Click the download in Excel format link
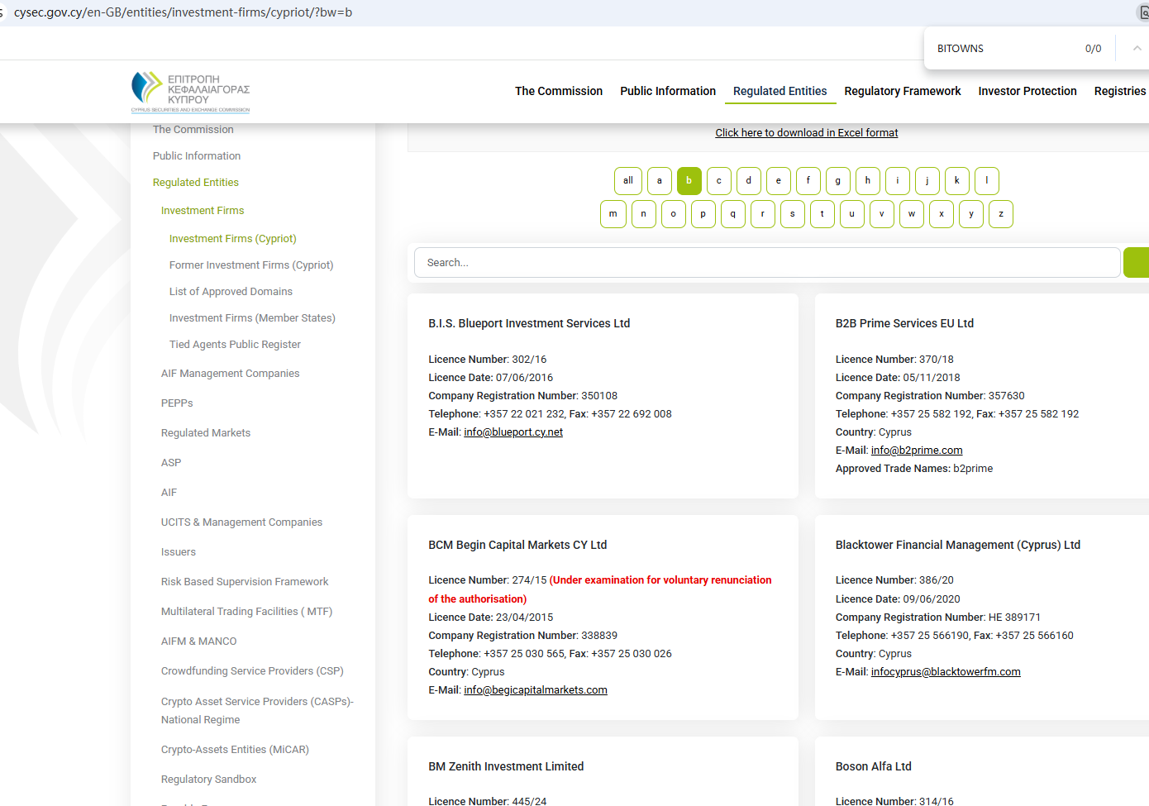Viewport: 1149px width, 806px height. point(806,133)
